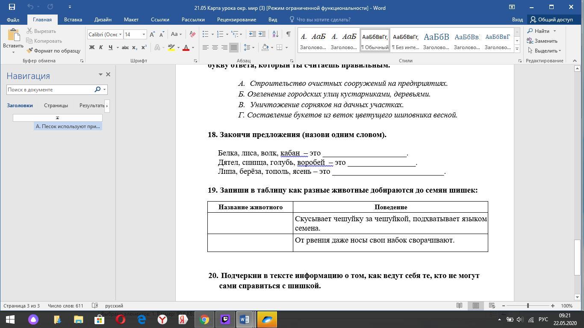Click the 100% zoom level label
584x328 pixels.
point(566,306)
